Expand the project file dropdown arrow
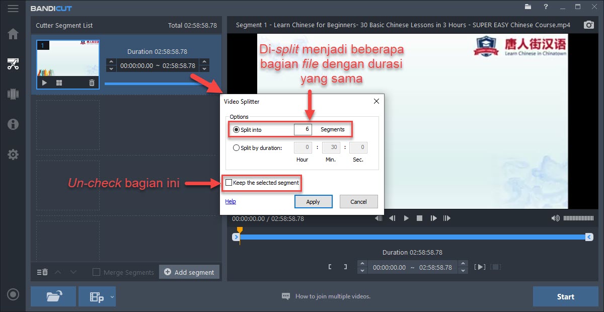Screen dimensions: 604x312 click(x=112, y=296)
